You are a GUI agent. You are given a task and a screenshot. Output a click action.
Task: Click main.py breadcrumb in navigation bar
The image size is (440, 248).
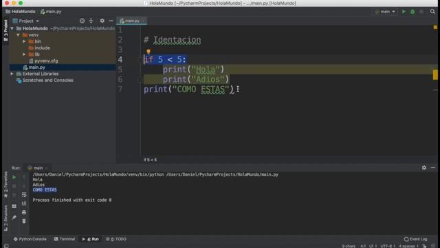point(51,12)
